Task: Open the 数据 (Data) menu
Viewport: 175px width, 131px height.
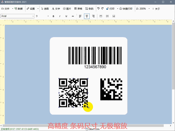Action: click(x=19, y=9)
